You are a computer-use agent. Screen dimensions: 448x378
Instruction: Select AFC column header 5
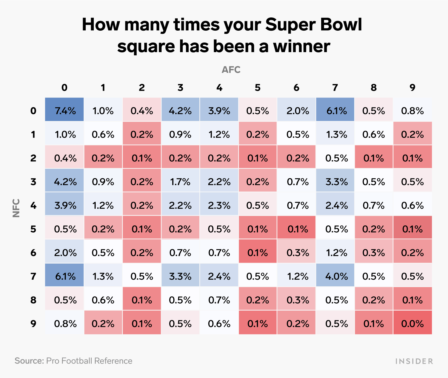[x=258, y=87]
